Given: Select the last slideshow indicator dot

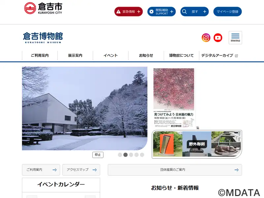Looking at the screenshot, I should click(x=142, y=155).
